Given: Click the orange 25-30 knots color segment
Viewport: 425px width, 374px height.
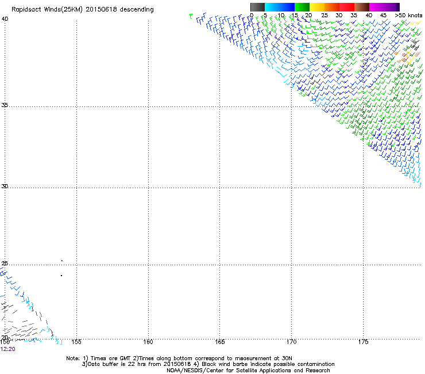Looking at the screenshot, I should pyautogui.click(x=332, y=7).
